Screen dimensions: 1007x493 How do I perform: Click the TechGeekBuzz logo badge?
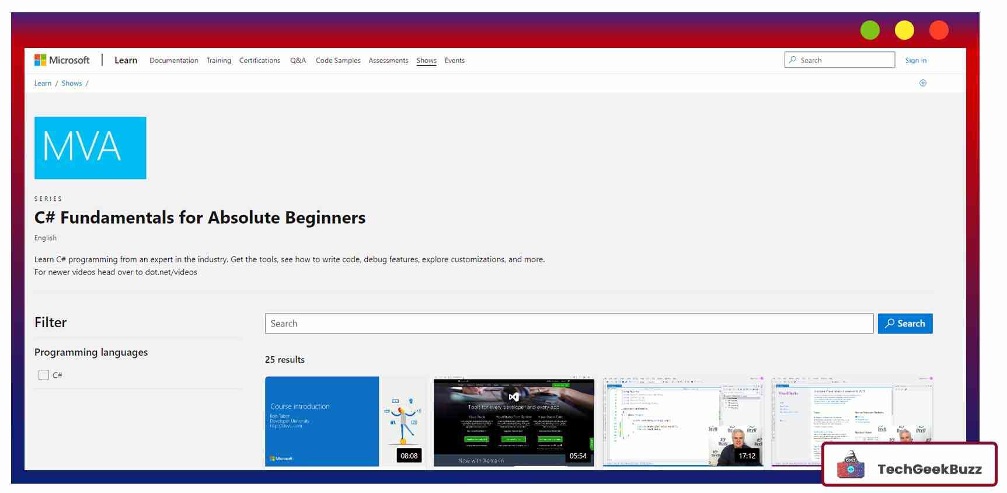point(910,465)
